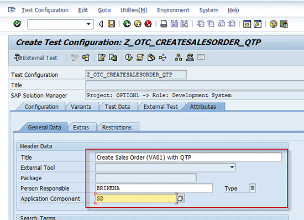This screenshot has height=220, width=304.
Task: Execute test with the clock-checkmark icon
Action: click(x=129, y=57)
